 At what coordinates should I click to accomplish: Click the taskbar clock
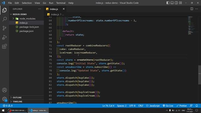point(190,110)
